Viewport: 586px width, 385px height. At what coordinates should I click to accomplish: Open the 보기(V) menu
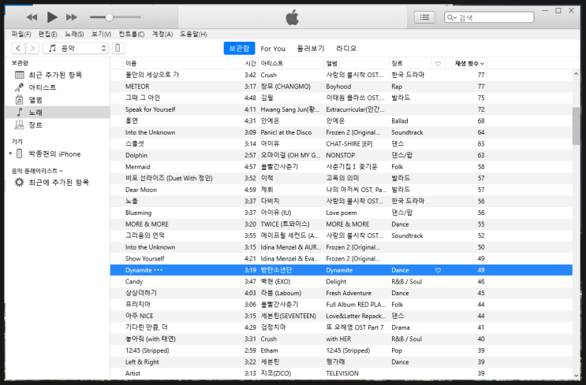tap(101, 35)
